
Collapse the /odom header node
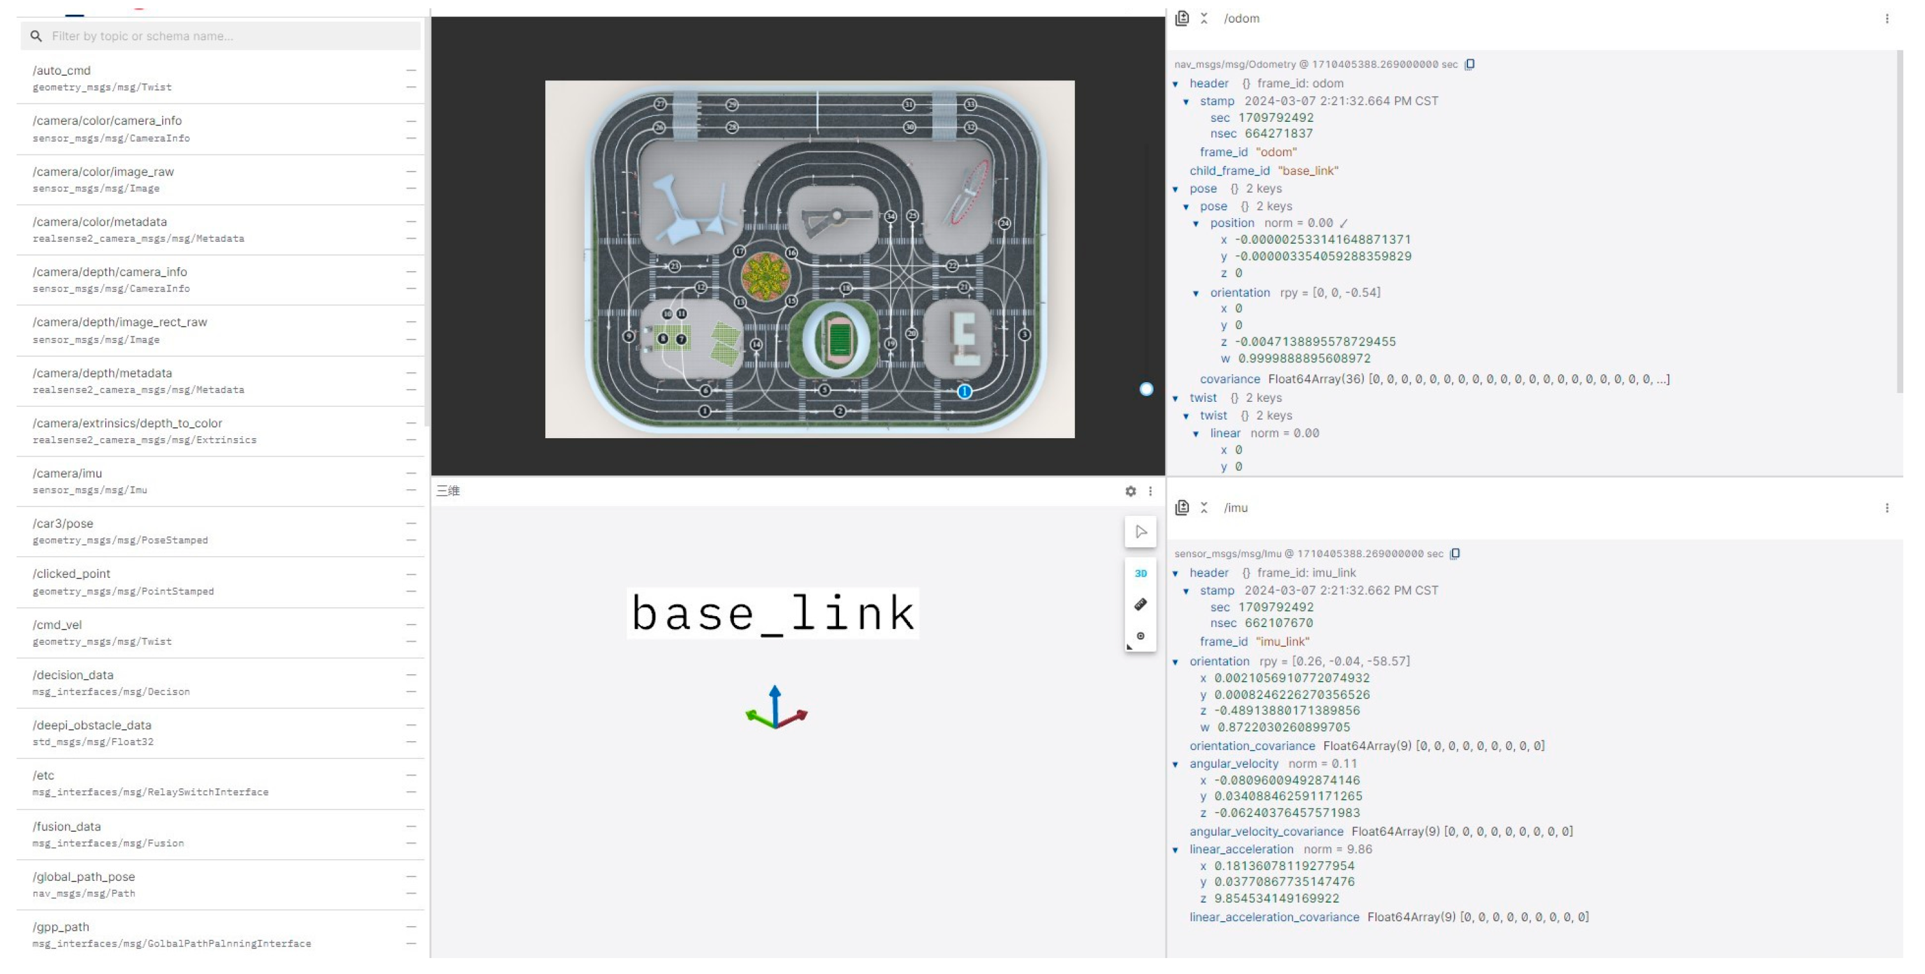click(x=1176, y=84)
